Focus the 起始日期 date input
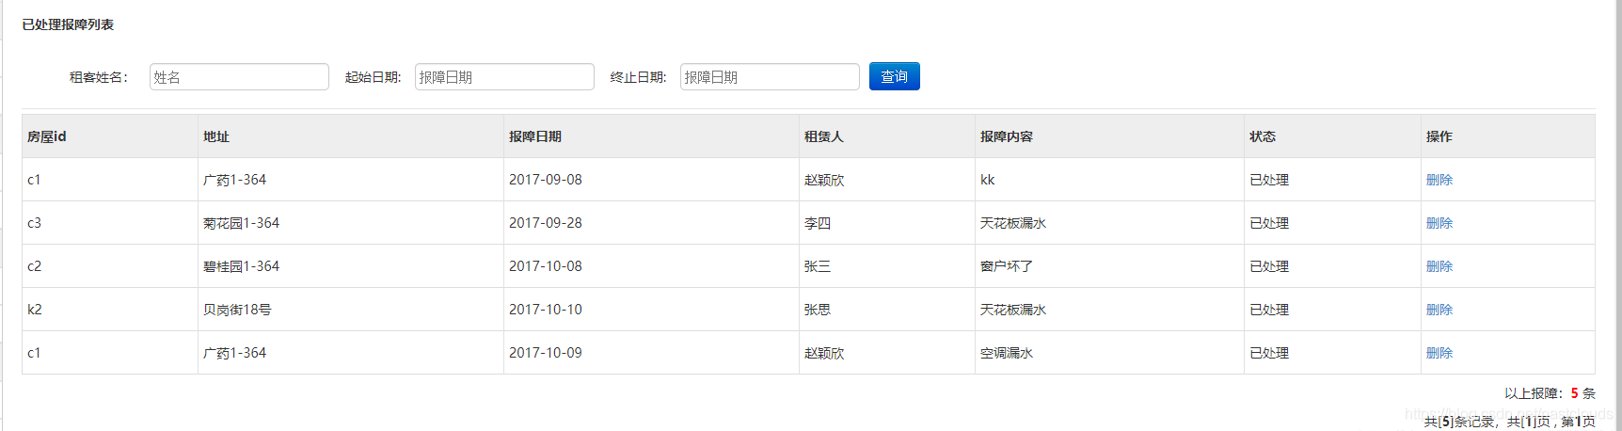 point(504,77)
